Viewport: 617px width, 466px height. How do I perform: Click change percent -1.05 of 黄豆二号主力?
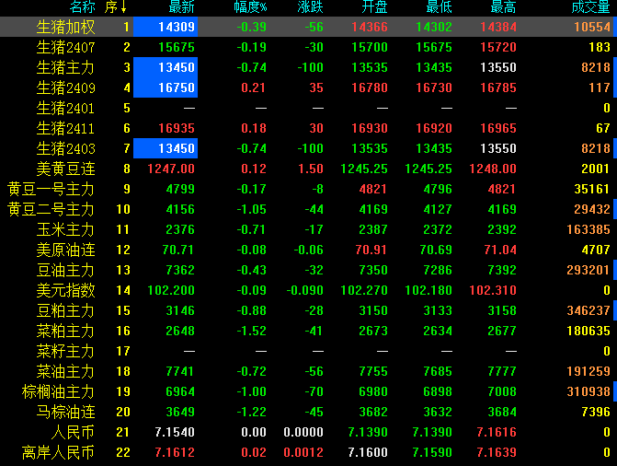(251, 209)
